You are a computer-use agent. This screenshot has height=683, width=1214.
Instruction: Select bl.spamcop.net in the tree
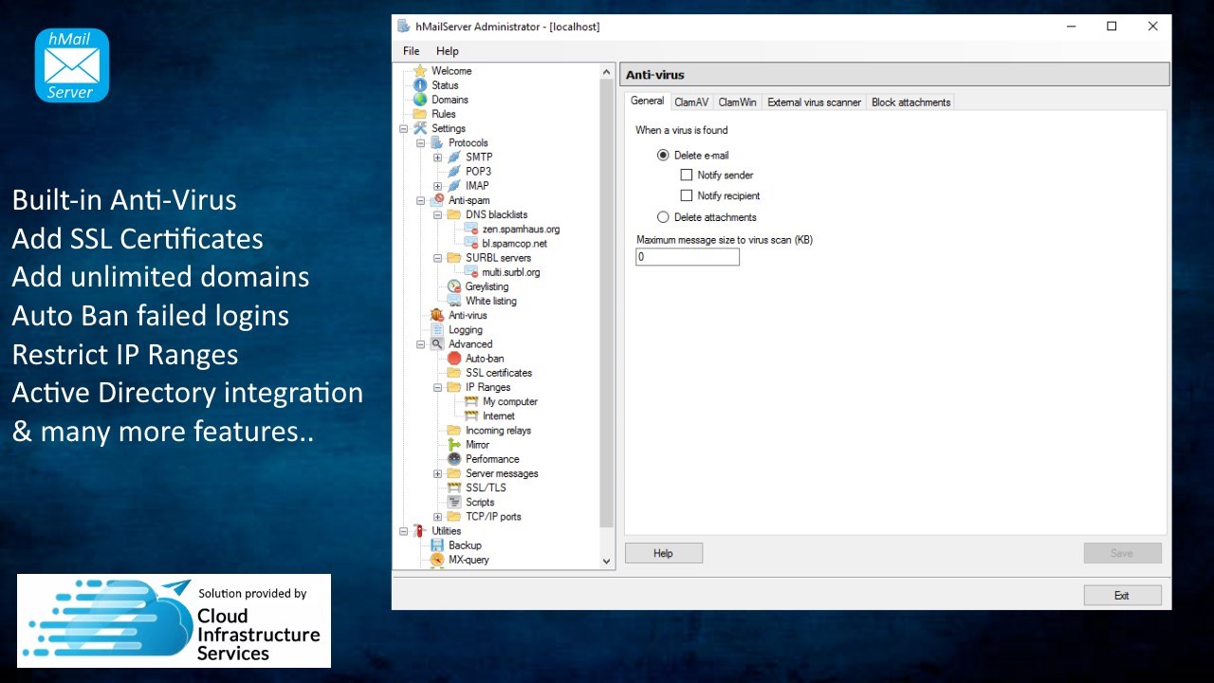tap(514, 244)
